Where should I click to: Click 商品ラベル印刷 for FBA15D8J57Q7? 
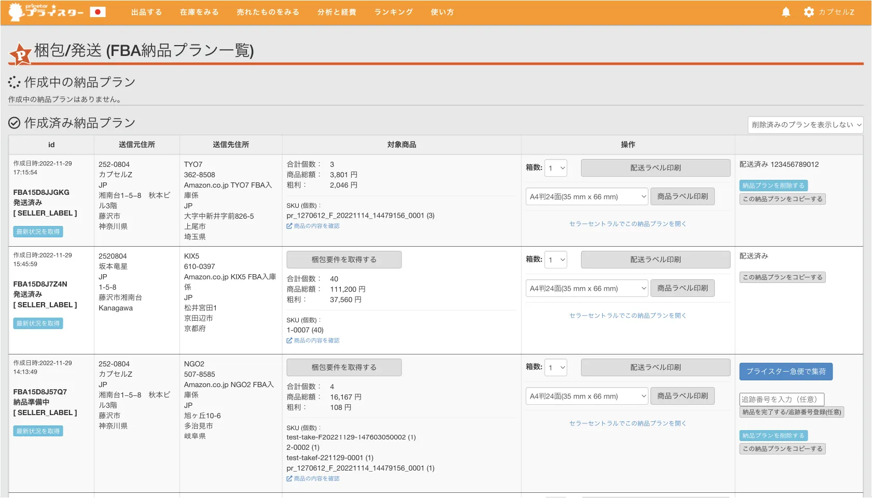pos(682,396)
